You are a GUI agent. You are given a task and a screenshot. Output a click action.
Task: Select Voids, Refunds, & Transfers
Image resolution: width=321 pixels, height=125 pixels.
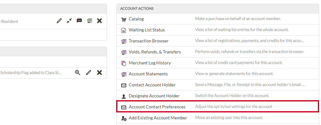(155, 52)
